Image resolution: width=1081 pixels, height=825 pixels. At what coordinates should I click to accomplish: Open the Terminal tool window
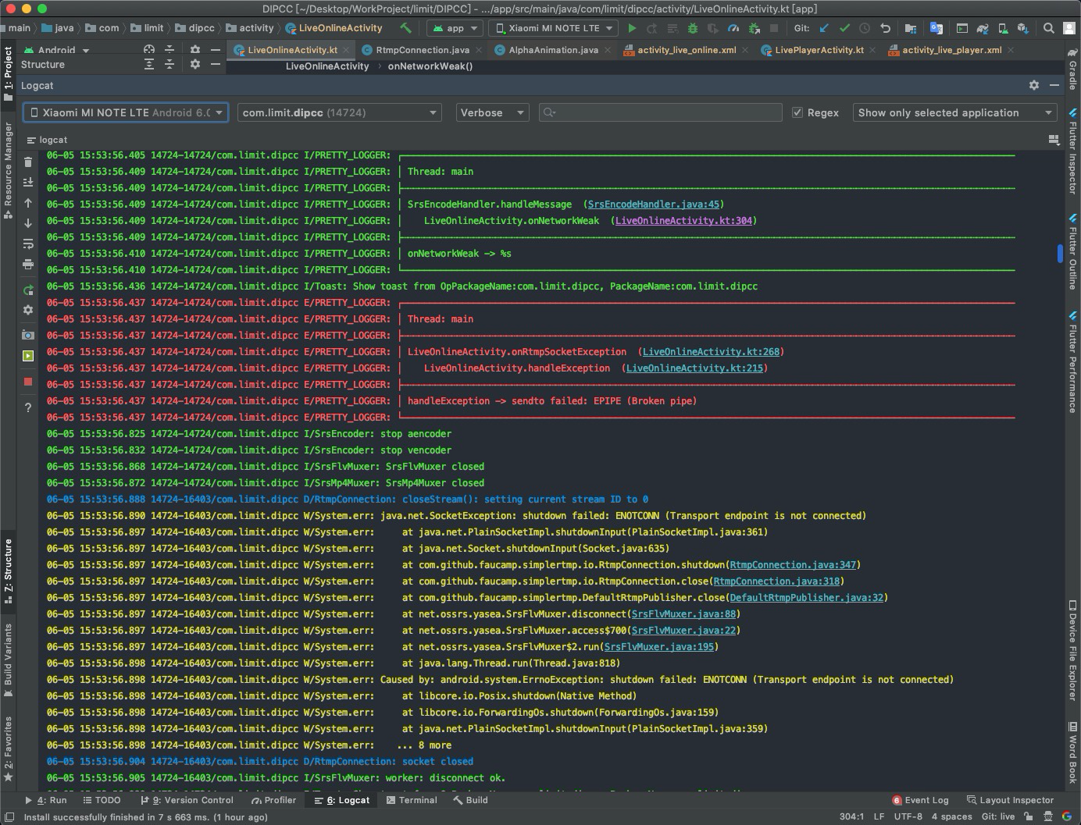click(x=412, y=800)
